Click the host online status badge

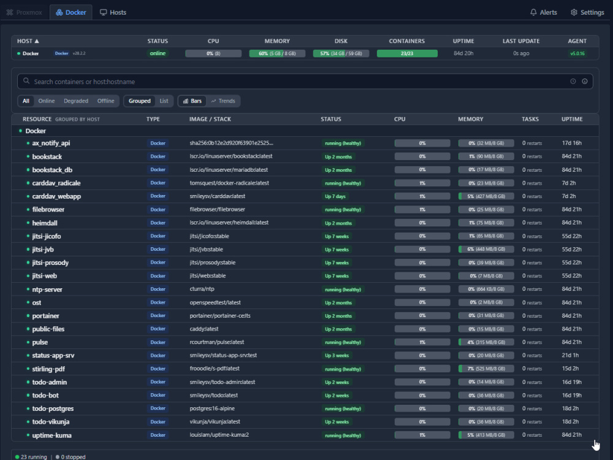coord(158,53)
